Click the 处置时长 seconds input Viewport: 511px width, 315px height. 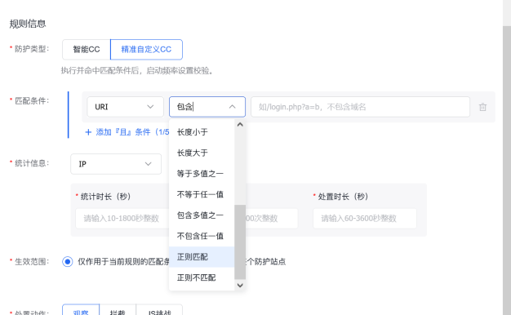365,218
